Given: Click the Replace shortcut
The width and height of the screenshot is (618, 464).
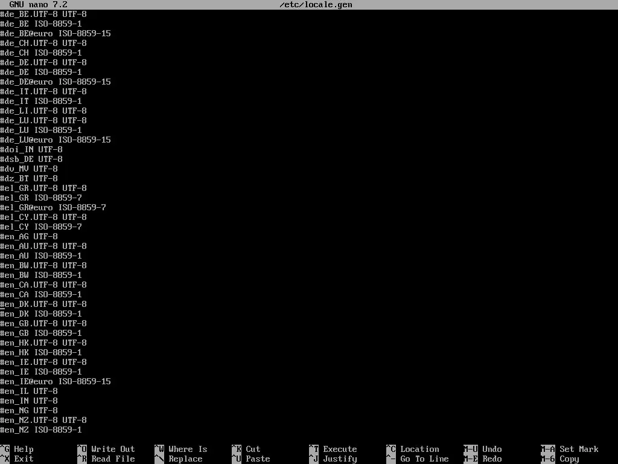Looking at the screenshot, I should click(185, 459).
